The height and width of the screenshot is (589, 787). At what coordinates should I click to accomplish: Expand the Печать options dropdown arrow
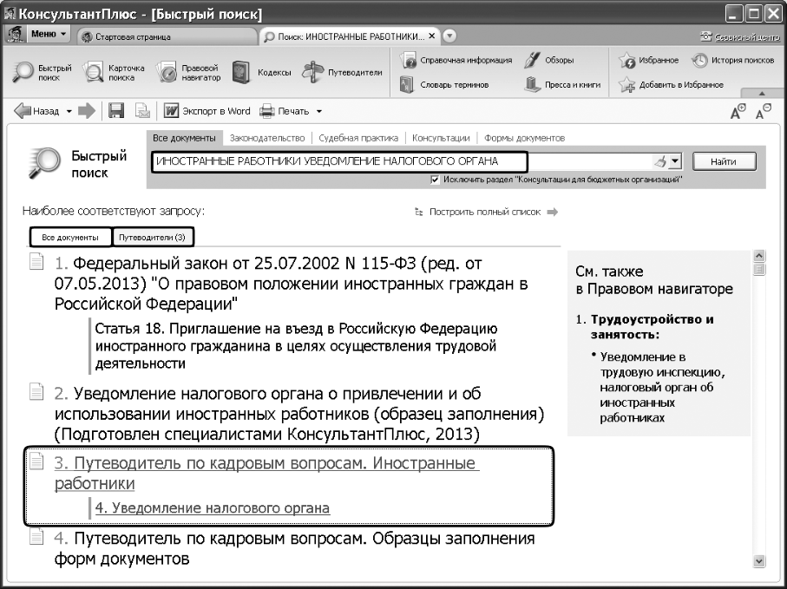pyautogui.click(x=319, y=111)
